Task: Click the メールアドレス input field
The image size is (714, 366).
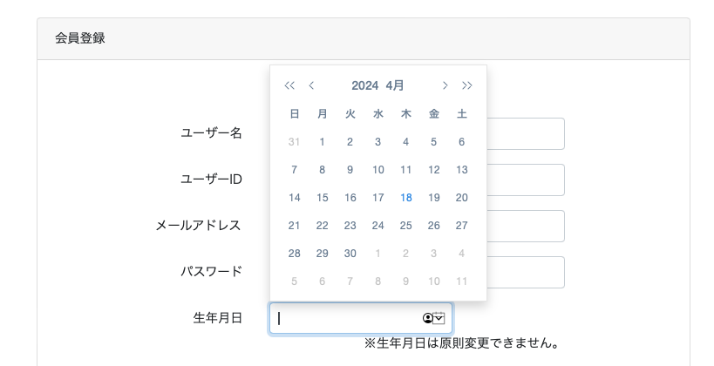Action: pyautogui.click(x=525, y=226)
